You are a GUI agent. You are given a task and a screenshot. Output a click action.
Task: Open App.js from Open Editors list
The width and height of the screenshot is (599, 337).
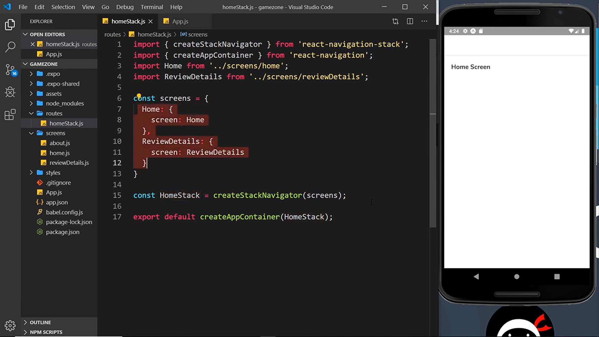click(x=59, y=54)
